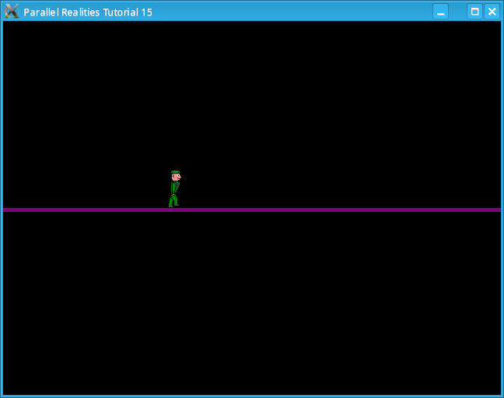The image size is (504, 398).
Task: Maximize the Parallel Realities Tutorial 15 window
Action: [474, 12]
